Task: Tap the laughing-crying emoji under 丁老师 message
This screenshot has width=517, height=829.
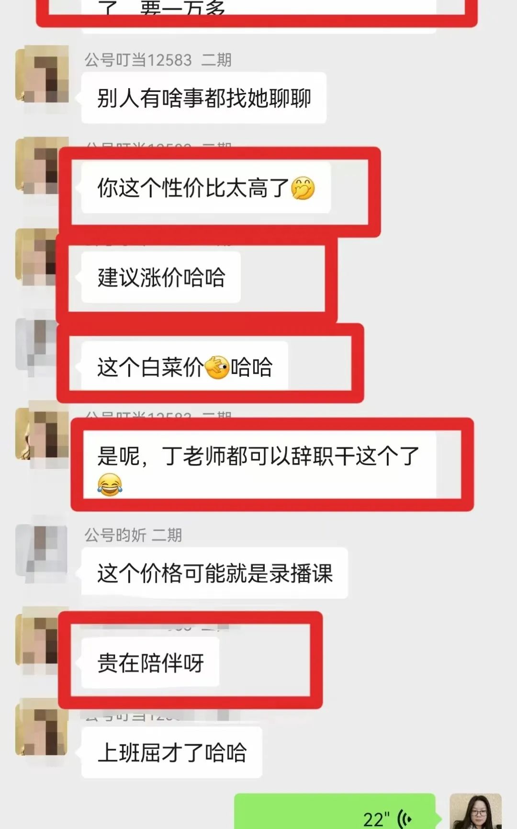Action: point(110,484)
